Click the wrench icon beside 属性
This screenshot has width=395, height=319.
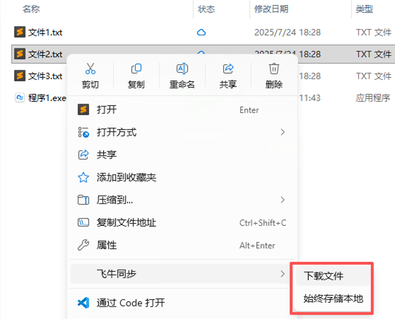pyautogui.click(x=83, y=245)
